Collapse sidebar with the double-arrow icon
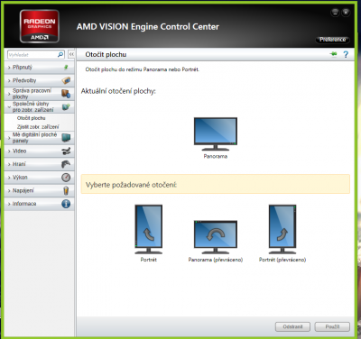The height and width of the screenshot is (339, 361). coord(71,54)
